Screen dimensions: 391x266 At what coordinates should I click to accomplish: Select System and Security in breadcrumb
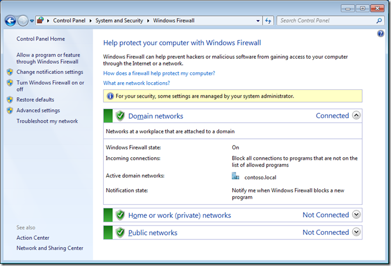click(118, 21)
